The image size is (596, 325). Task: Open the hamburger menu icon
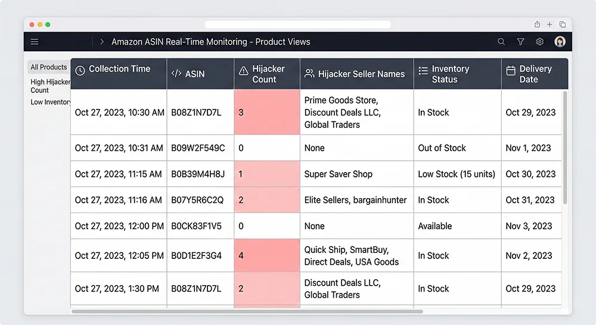tap(35, 42)
